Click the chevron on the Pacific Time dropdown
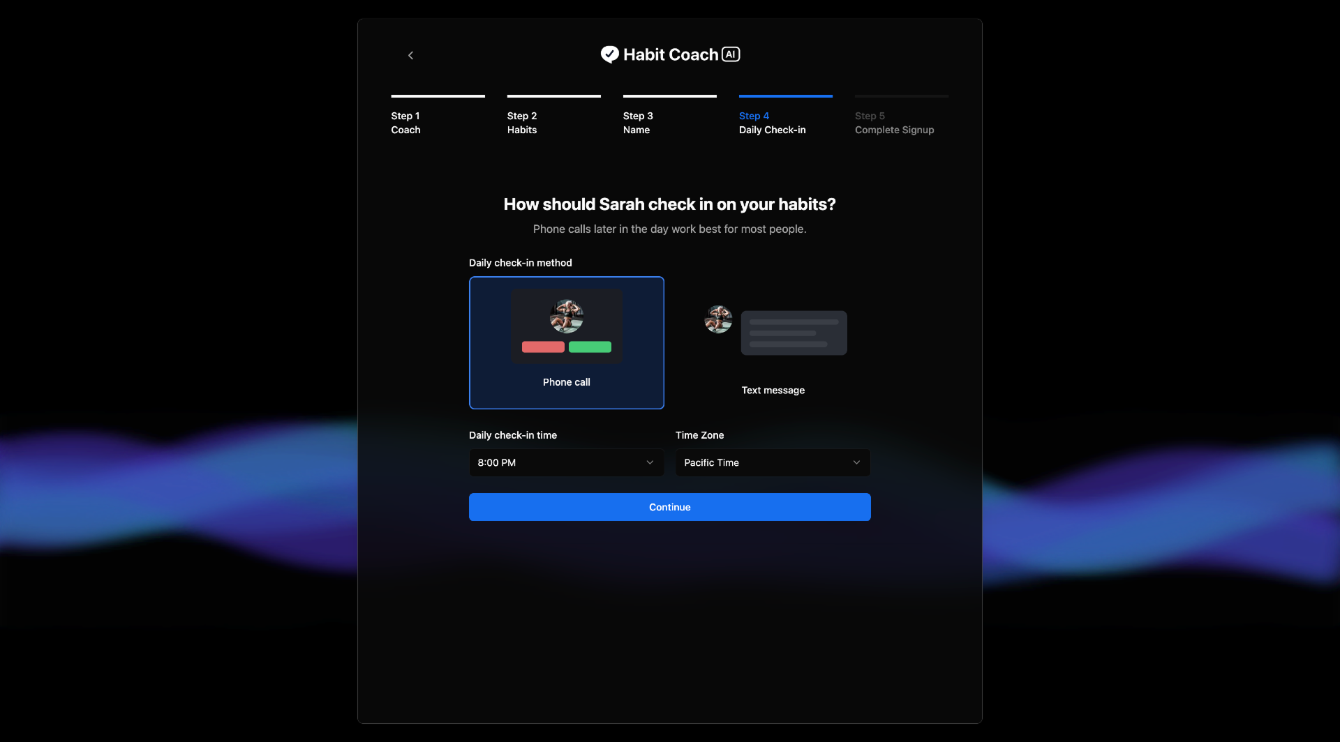This screenshot has height=742, width=1340. (x=856, y=462)
